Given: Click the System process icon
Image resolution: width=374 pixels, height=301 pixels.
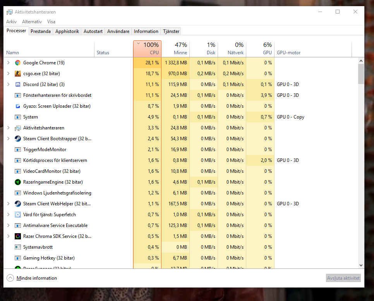Looking at the screenshot, I should pos(18,117).
